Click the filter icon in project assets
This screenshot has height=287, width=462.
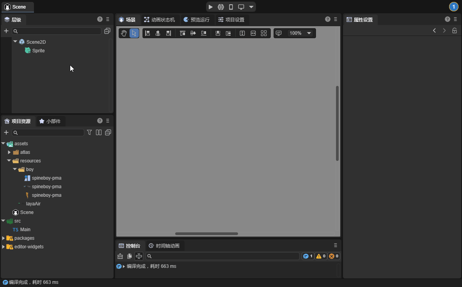89,132
